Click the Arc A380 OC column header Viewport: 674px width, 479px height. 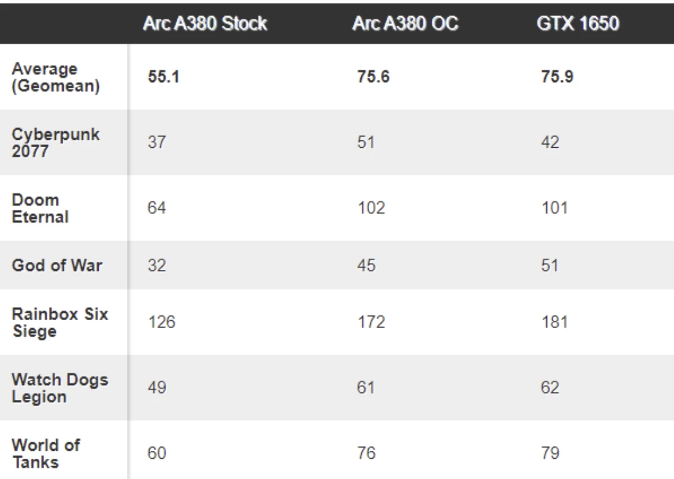pyautogui.click(x=405, y=23)
